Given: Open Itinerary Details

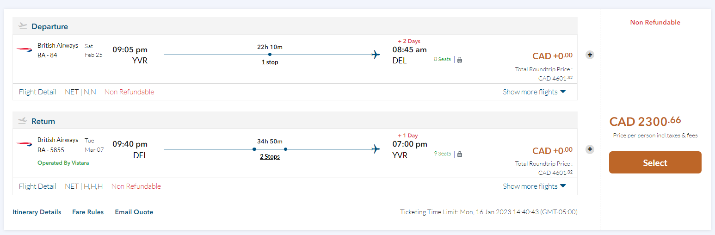Looking at the screenshot, I should [37, 212].
